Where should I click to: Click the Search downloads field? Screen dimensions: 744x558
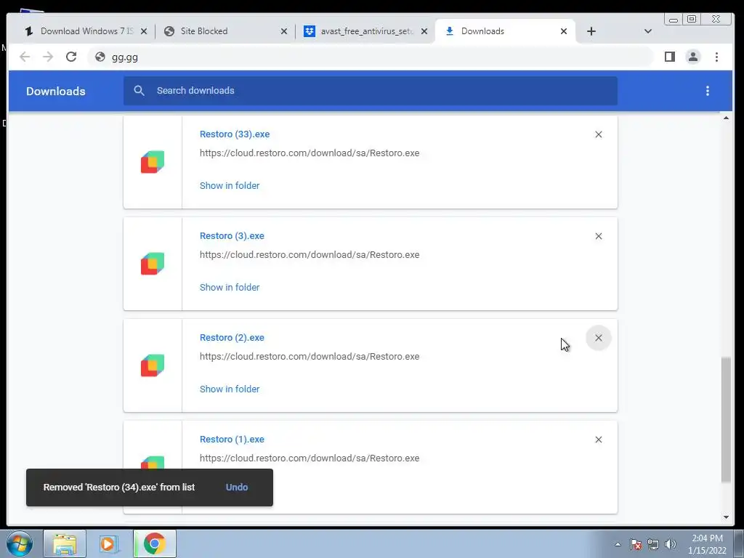(x=370, y=91)
